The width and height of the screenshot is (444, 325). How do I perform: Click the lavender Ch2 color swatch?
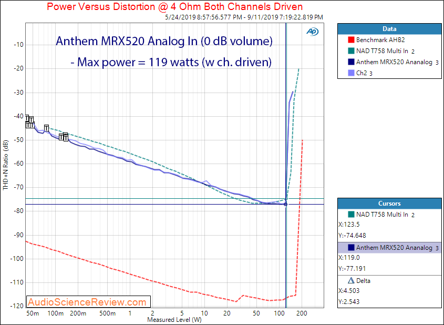coord(351,73)
